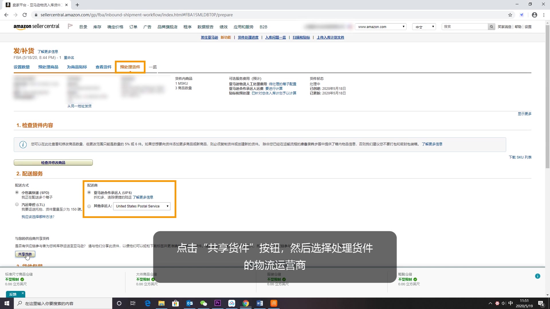Reload the page with the refresh icon
This screenshot has width=550, height=309.
click(25, 15)
